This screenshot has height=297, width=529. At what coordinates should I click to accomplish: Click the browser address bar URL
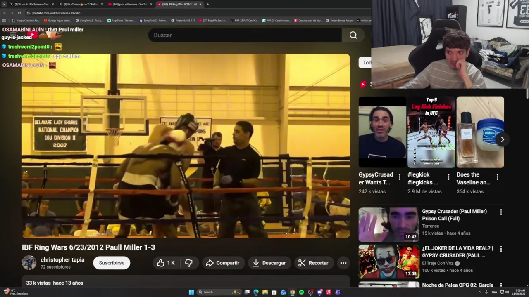click(56, 13)
